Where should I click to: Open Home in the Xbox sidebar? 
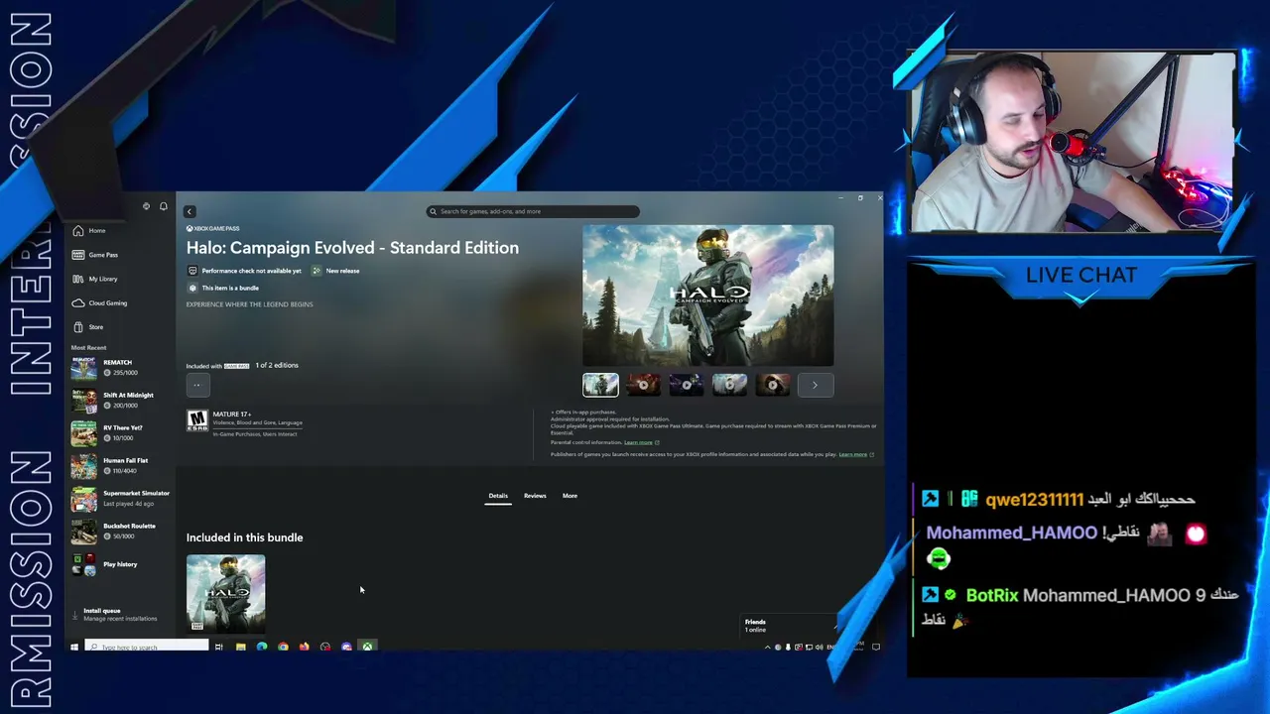pos(89,231)
